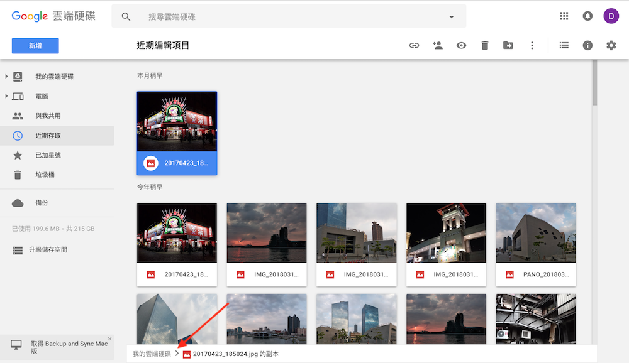Select the IMG_2018031 thumbnail with lit tower
The image size is (629, 363).
(x=446, y=245)
